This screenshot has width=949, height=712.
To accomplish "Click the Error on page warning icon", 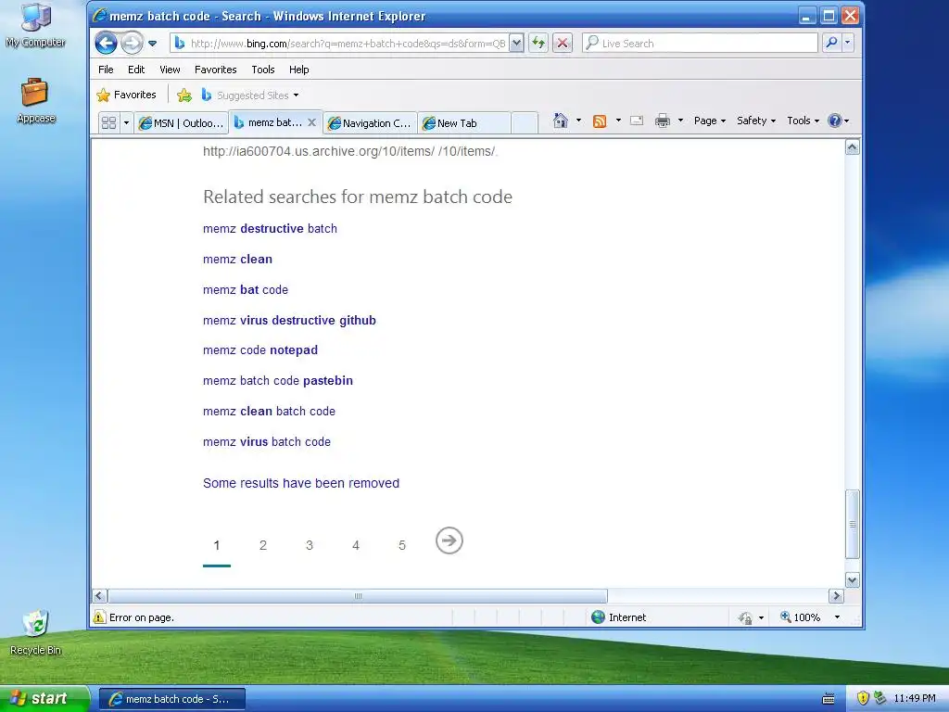I will 99,617.
